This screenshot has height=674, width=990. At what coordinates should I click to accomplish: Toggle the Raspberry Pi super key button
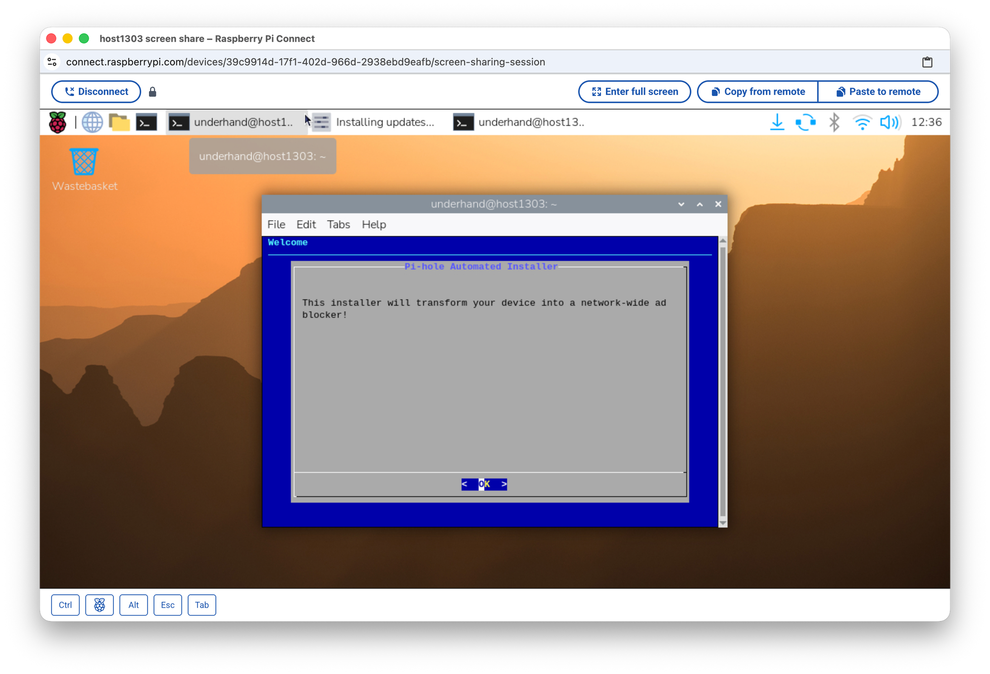[99, 605]
